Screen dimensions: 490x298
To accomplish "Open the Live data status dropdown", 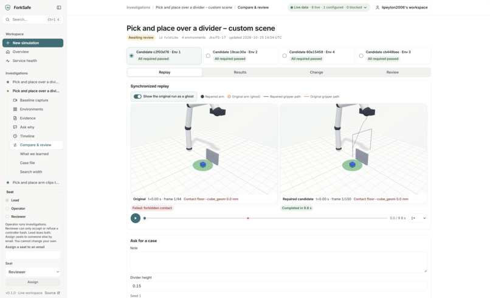I will click(x=329, y=7).
